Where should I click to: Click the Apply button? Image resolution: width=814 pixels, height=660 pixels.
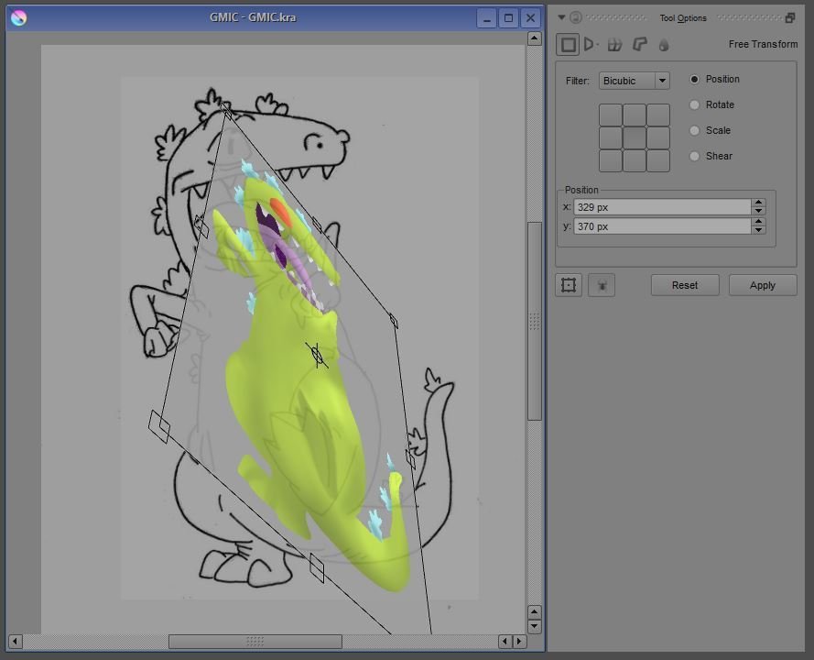point(763,285)
